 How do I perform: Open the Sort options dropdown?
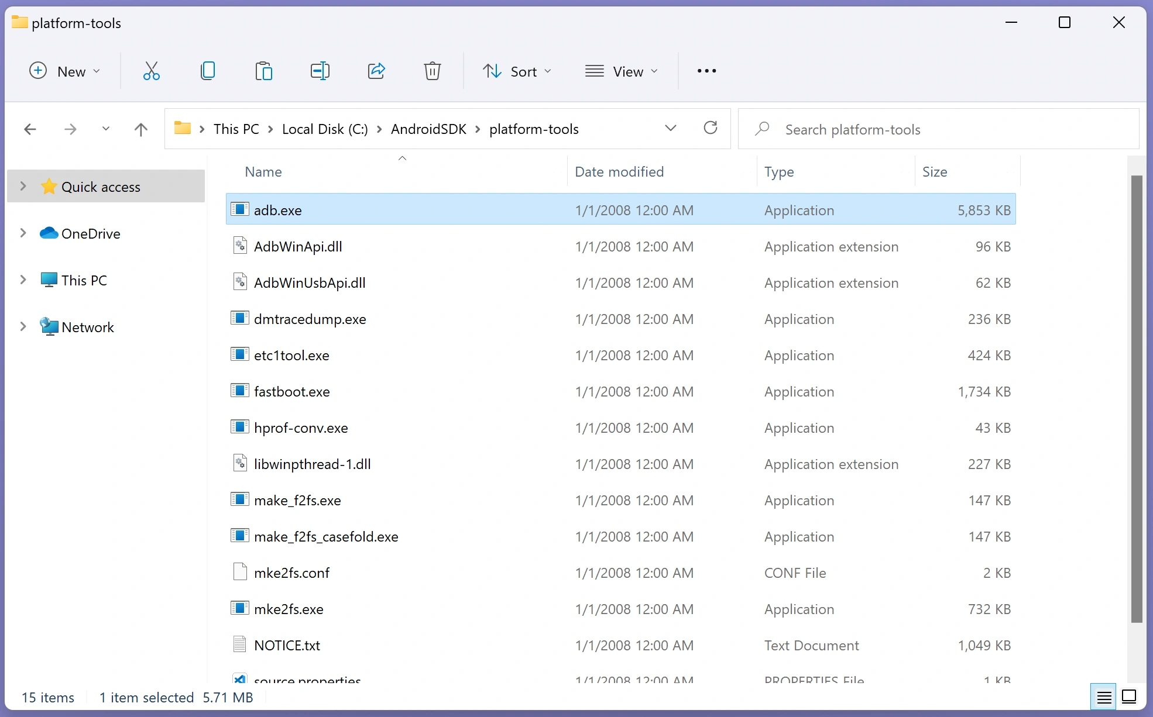click(x=517, y=71)
